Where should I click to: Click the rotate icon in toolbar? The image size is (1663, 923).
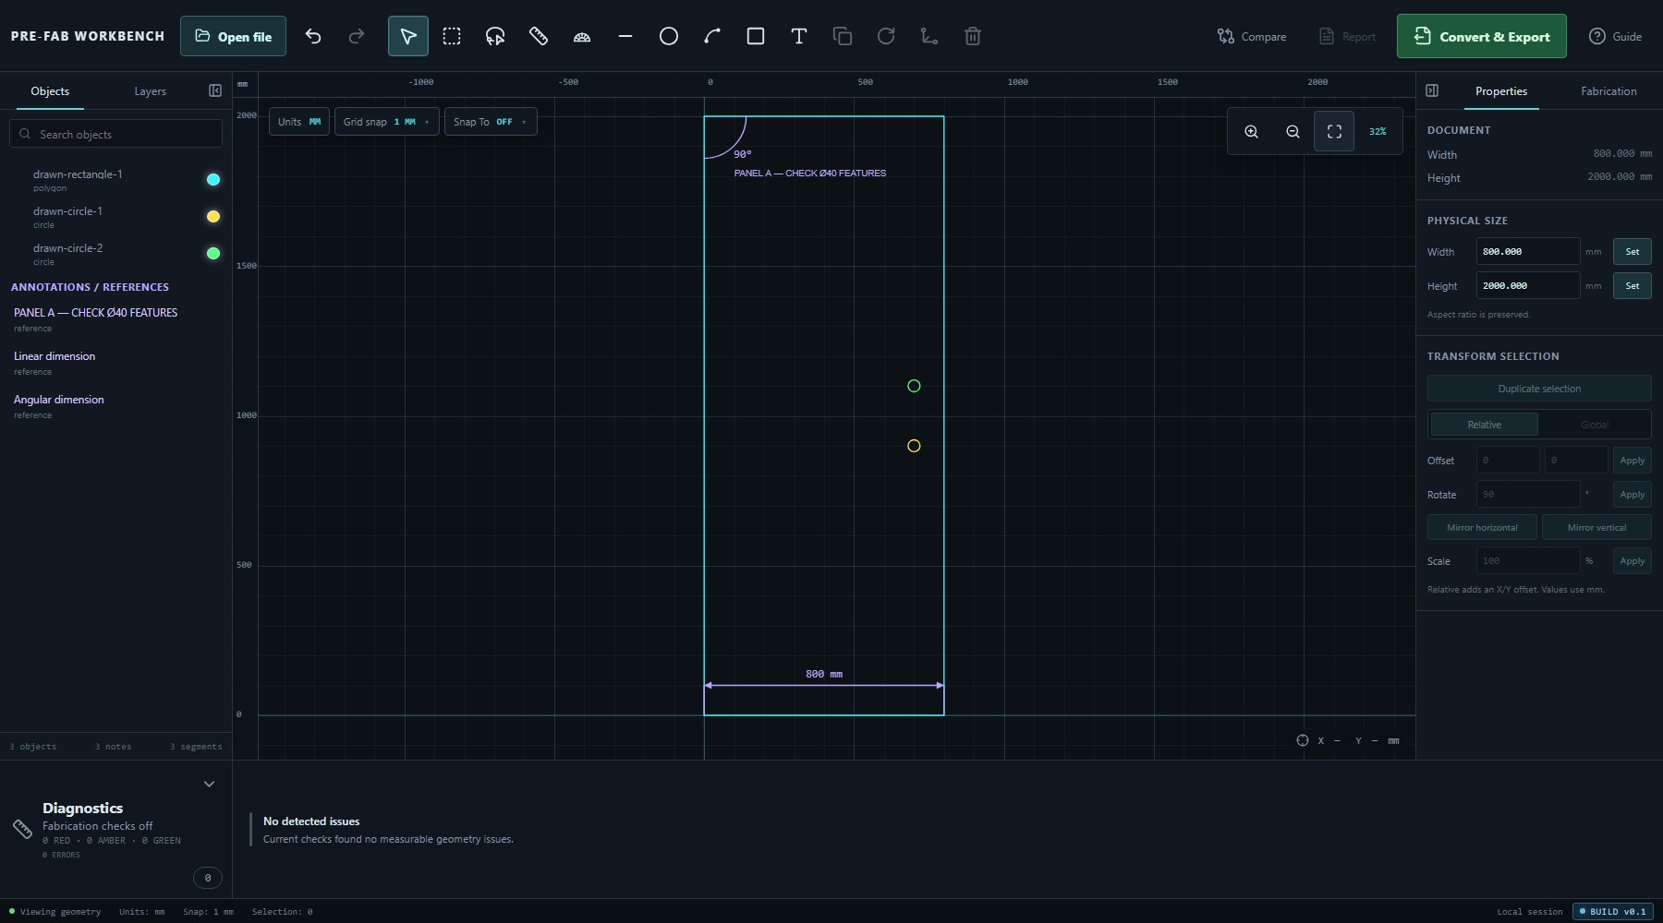click(x=886, y=36)
